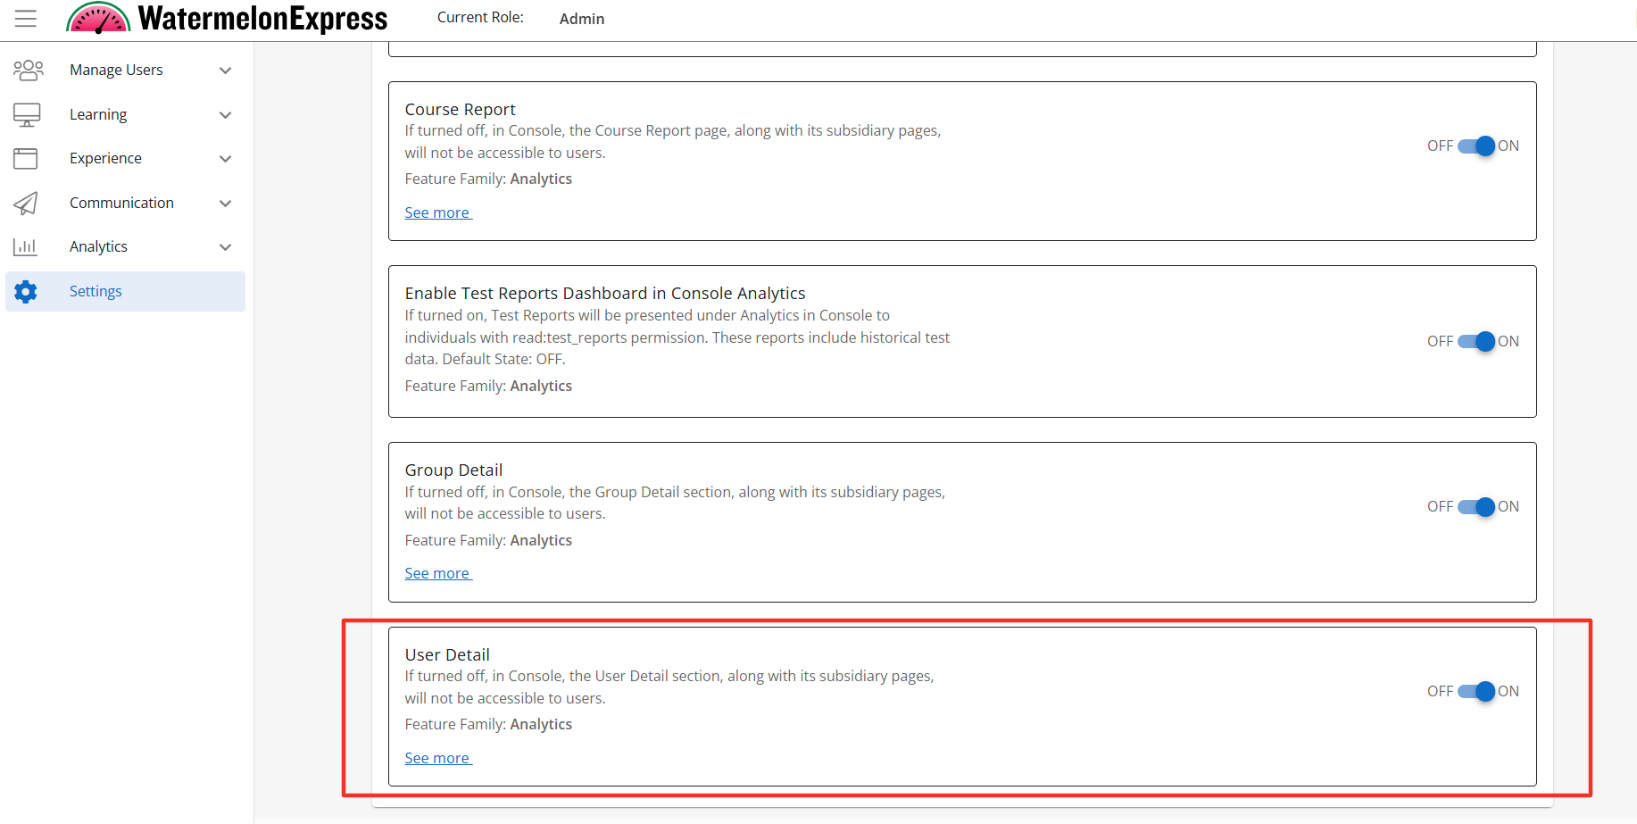Click the WatermelonExpress logo
The image size is (1637, 824).
point(228,19)
